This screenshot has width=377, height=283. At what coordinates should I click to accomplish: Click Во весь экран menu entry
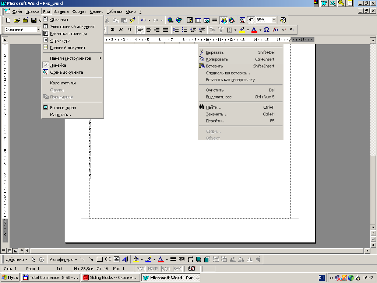tap(73, 108)
